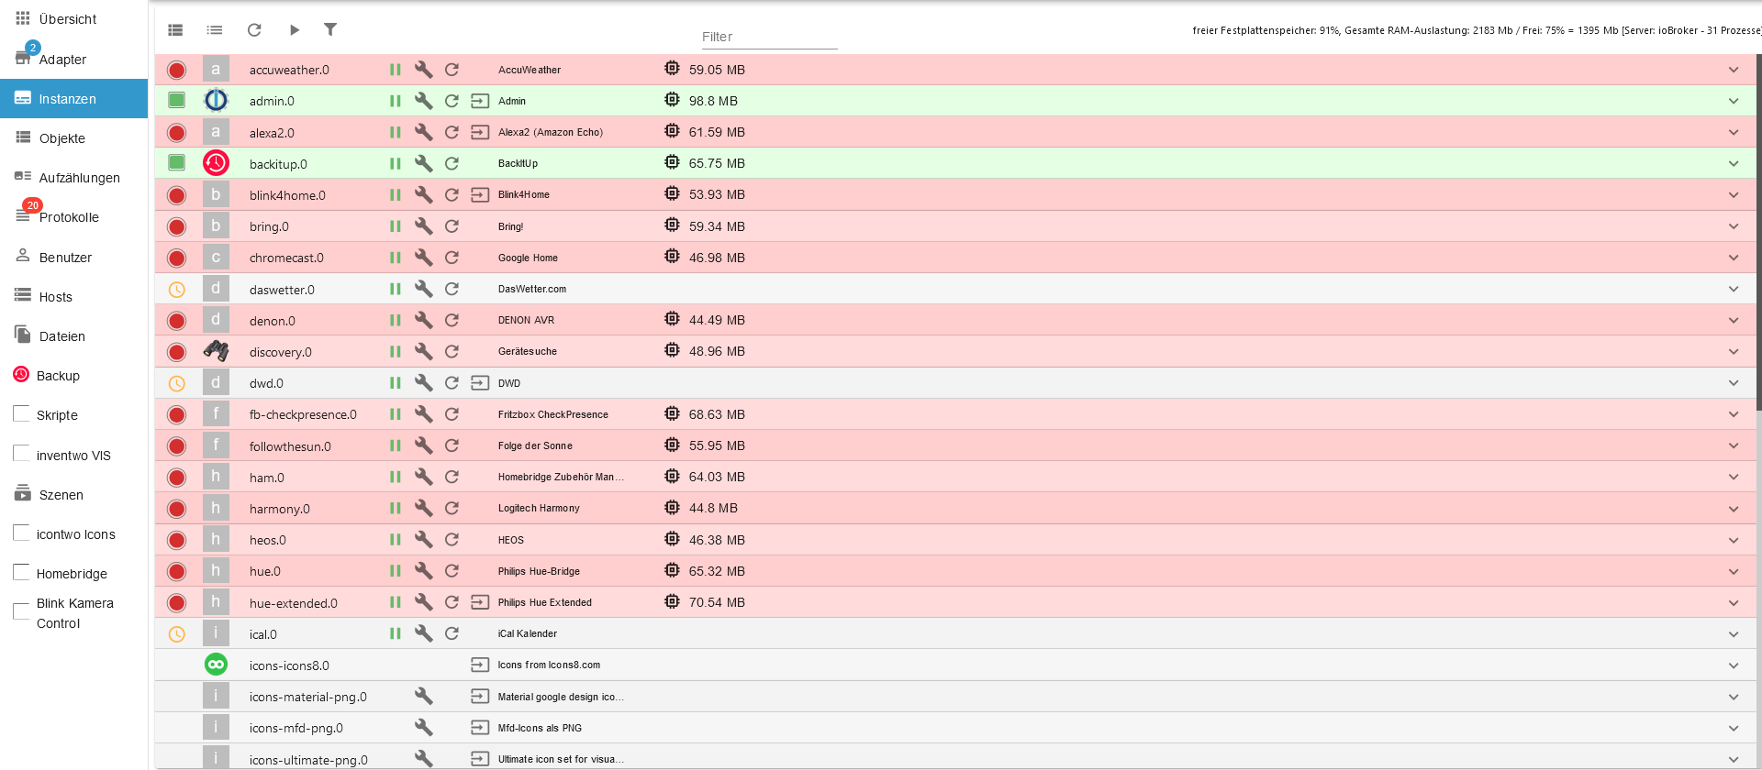Image resolution: width=1762 pixels, height=770 pixels.
Task: Open icons-icons8.0 web link icon
Action: 480,665
